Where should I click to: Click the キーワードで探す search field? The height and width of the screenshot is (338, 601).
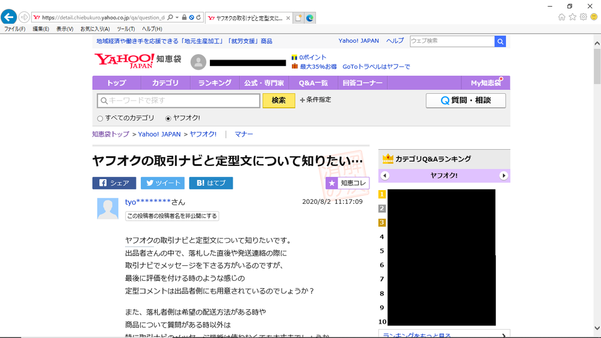pyautogui.click(x=179, y=100)
